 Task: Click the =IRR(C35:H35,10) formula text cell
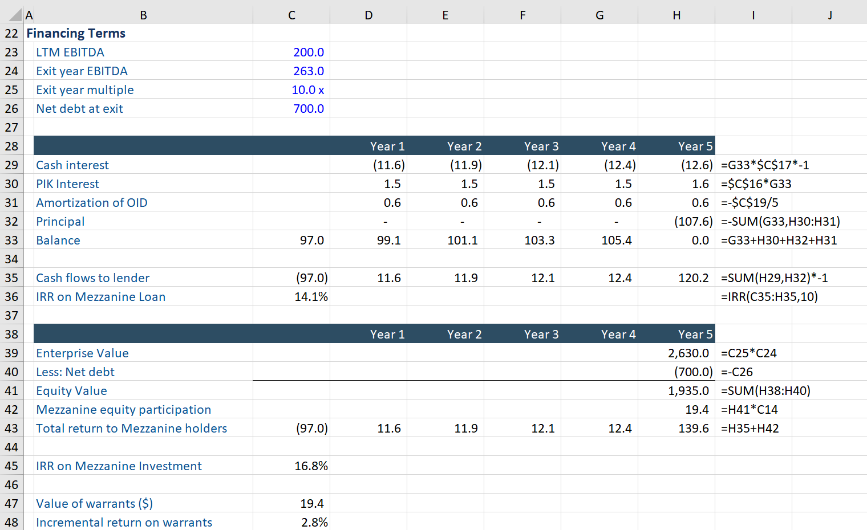pos(769,297)
